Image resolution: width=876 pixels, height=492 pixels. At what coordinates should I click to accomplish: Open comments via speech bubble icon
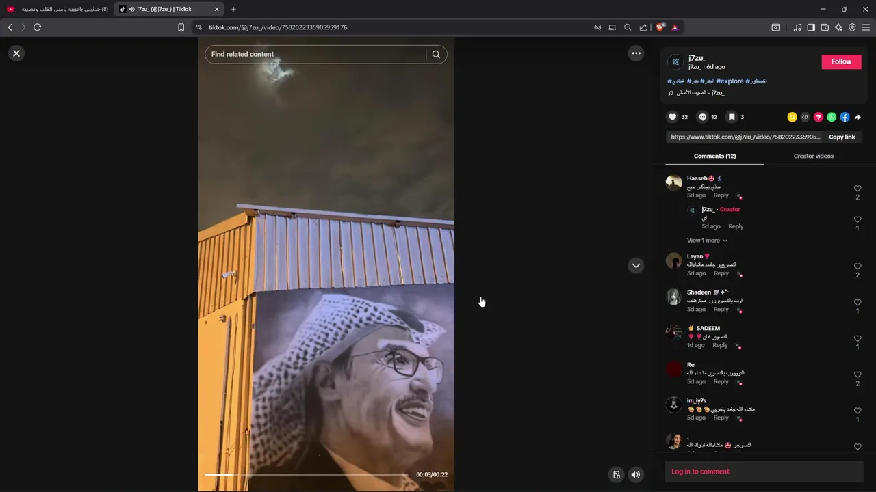[702, 117]
